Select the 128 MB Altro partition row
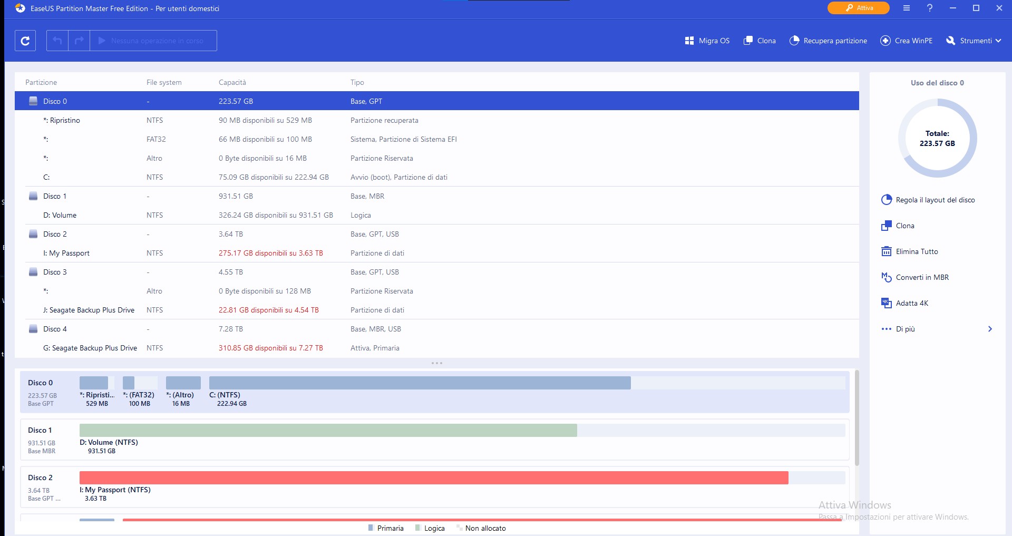1012x536 pixels. pyautogui.click(x=437, y=291)
